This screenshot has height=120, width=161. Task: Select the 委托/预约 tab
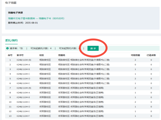[11, 40]
